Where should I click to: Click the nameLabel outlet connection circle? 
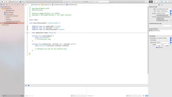27,28
